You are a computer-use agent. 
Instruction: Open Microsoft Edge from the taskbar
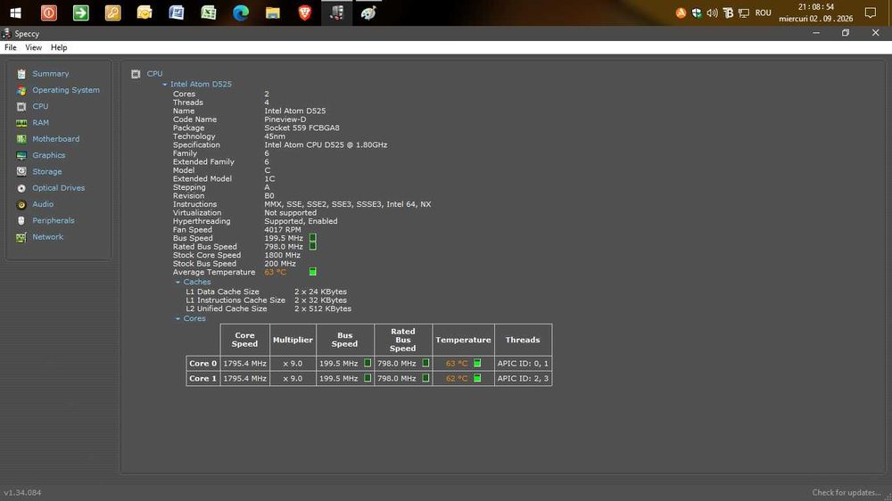pos(241,12)
